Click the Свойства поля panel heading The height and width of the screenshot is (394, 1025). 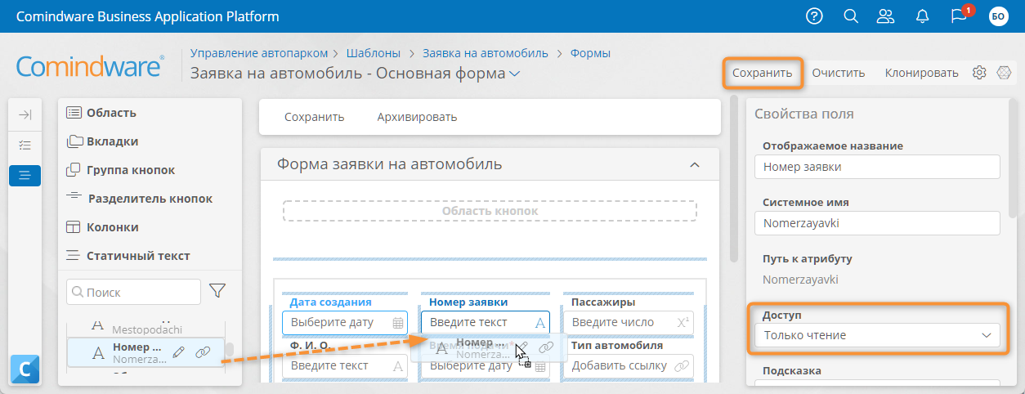(x=804, y=114)
